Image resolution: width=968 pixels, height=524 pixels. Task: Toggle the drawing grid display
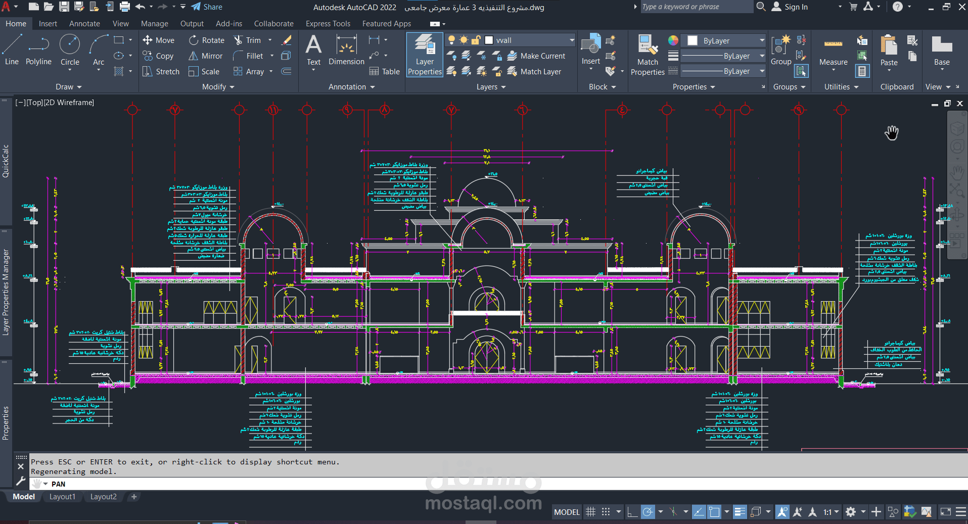590,512
